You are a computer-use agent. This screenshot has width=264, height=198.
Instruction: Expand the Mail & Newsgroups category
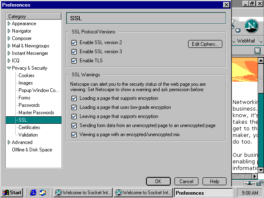point(9,46)
